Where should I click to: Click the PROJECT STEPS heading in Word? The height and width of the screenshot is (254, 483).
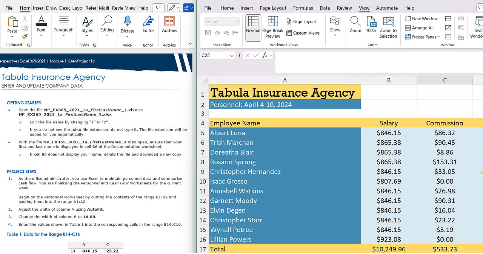tap(22, 172)
